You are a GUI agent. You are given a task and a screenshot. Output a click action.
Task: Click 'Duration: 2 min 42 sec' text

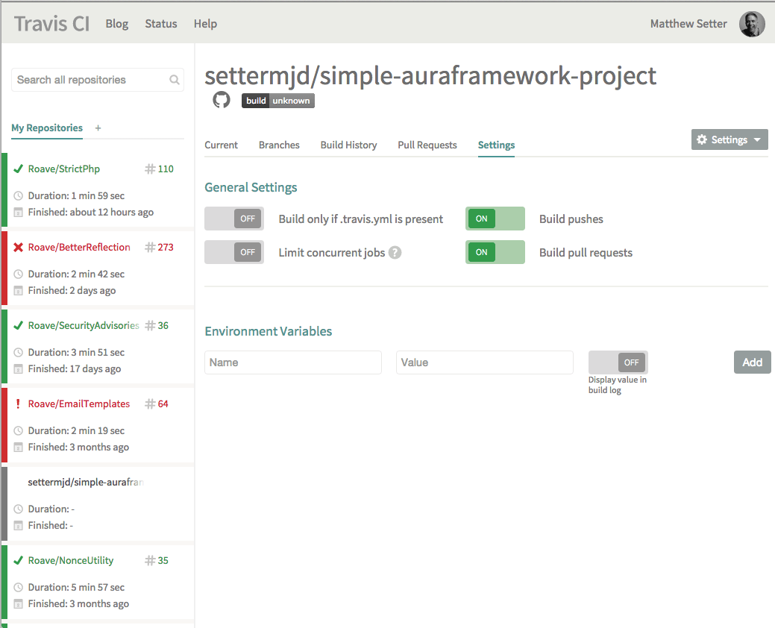point(76,274)
